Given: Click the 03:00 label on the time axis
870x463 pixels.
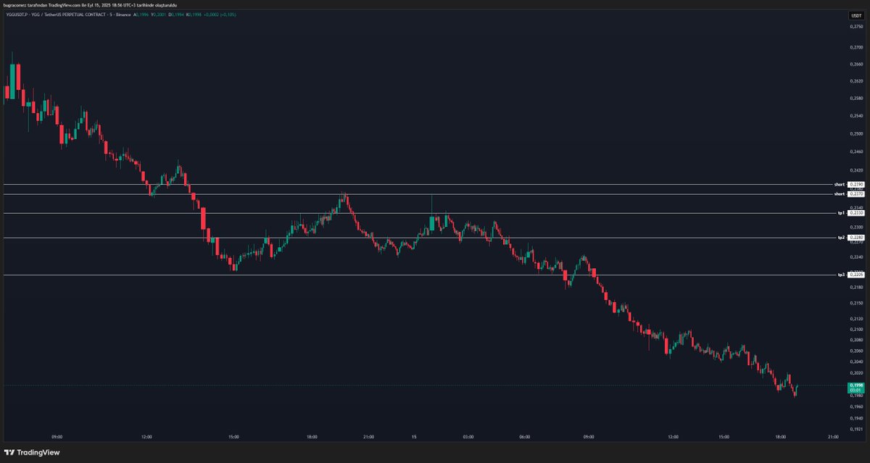Looking at the screenshot, I should pyautogui.click(x=468, y=437).
